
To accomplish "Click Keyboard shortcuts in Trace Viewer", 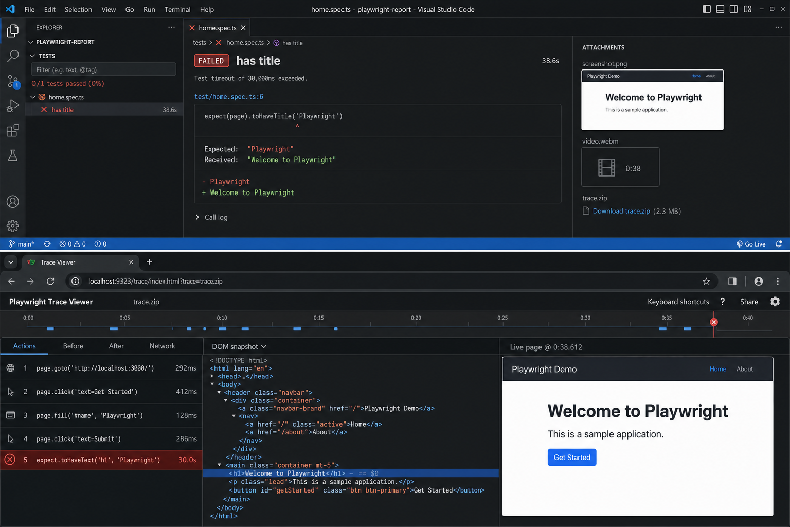I will [x=678, y=302].
